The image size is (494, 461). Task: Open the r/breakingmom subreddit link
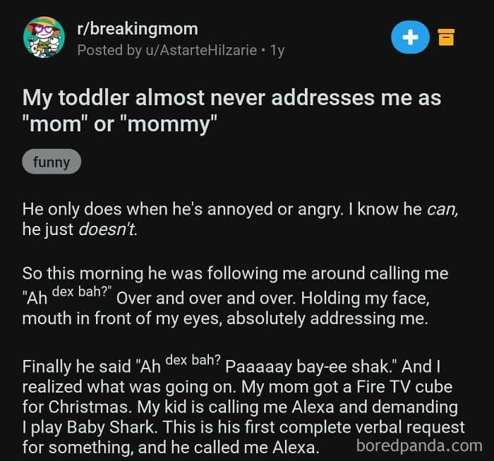pos(137,29)
